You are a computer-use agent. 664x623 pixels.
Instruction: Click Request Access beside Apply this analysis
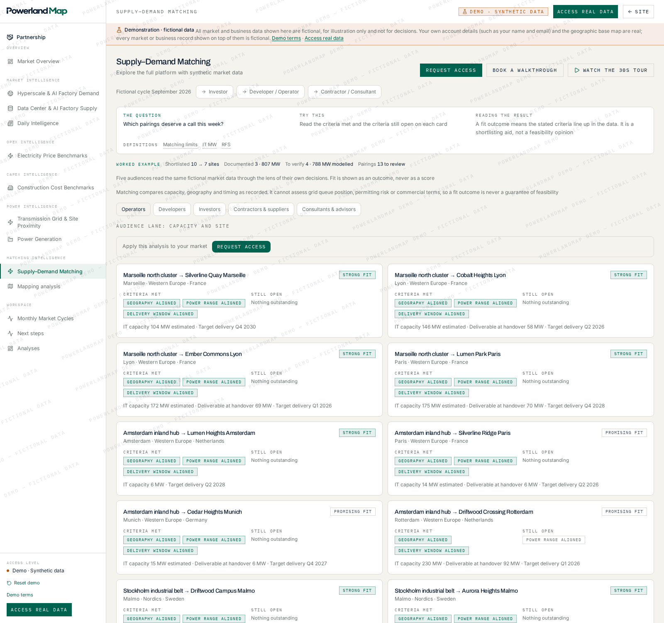click(241, 247)
